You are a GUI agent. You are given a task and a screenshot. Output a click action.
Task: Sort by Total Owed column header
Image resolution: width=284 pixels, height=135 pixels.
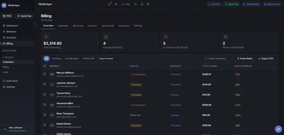click(x=209, y=66)
